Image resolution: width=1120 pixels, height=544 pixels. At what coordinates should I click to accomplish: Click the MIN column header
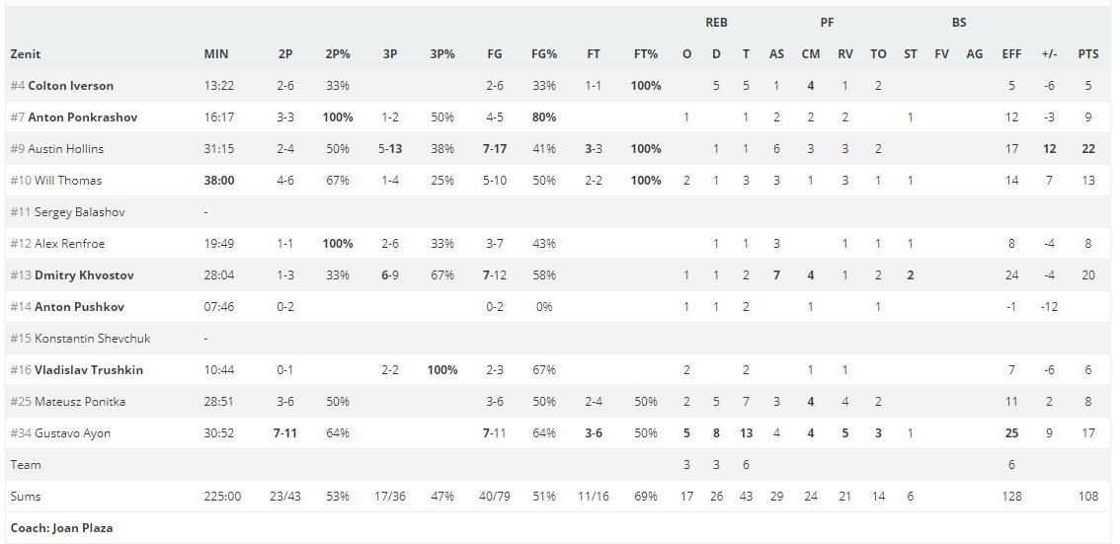(x=216, y=54)
